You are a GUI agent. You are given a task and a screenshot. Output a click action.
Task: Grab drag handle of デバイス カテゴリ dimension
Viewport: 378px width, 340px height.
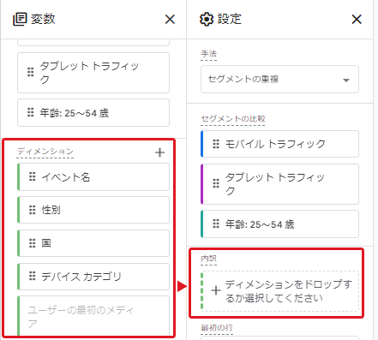tap(33, 276)
